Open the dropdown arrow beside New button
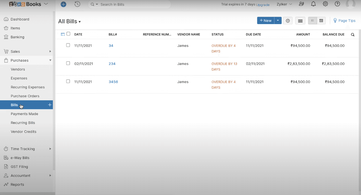361x195 pixels. coord(278,21)
